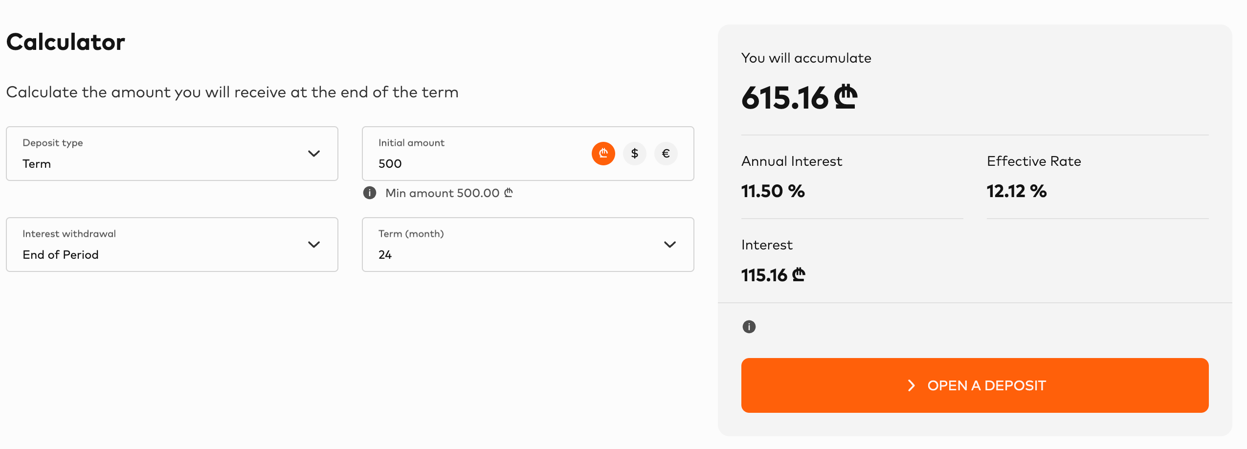Click the Effective Rate 12.12 % value
The height and width of the screenshot is (449, 1247).
(x=1016, y=191)
